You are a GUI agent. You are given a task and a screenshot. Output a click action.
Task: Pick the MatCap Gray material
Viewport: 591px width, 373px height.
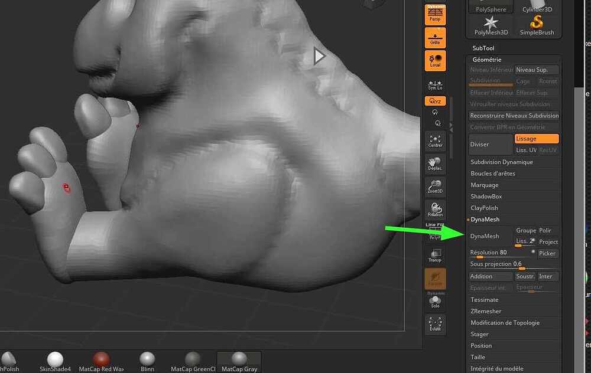click(239, 362)
